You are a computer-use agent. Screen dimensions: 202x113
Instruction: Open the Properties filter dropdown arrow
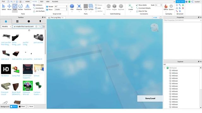[x=201, y=20]
